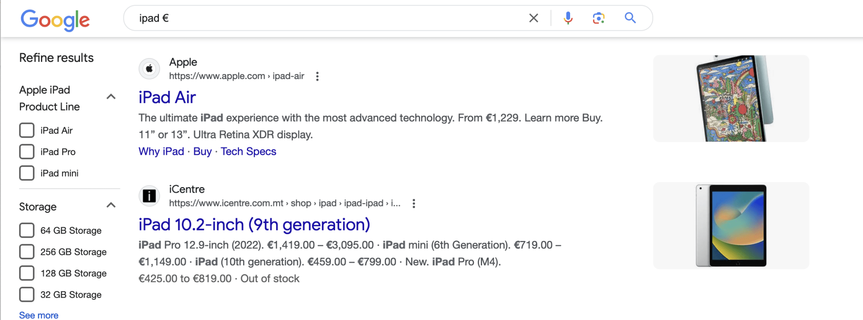This screenshot has width=863, height=320.
Task: Click the Tech Specs sitelink
Action: point(248,151)
